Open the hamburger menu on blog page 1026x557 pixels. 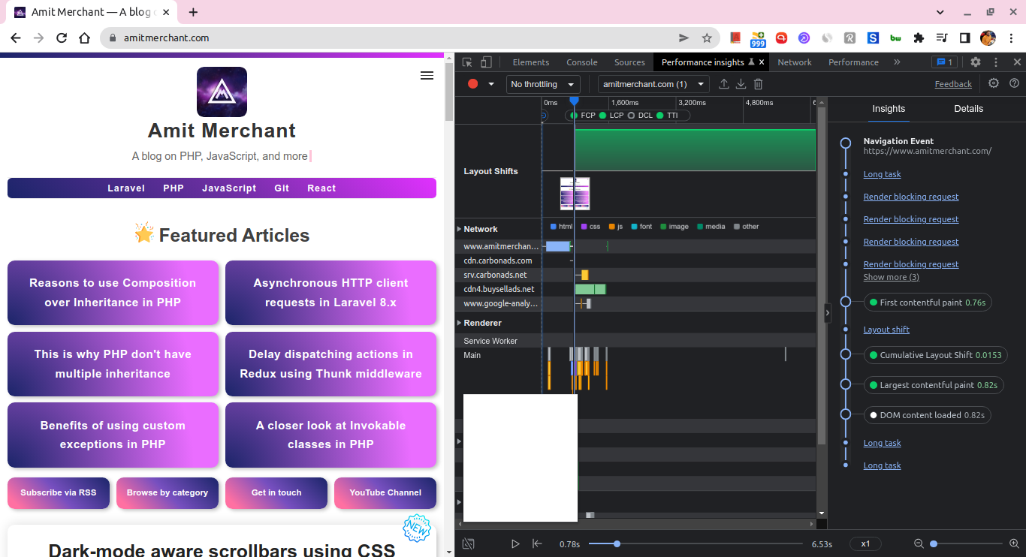point(427,75)
